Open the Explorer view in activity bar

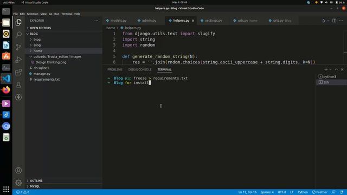[x=18, y=22]
